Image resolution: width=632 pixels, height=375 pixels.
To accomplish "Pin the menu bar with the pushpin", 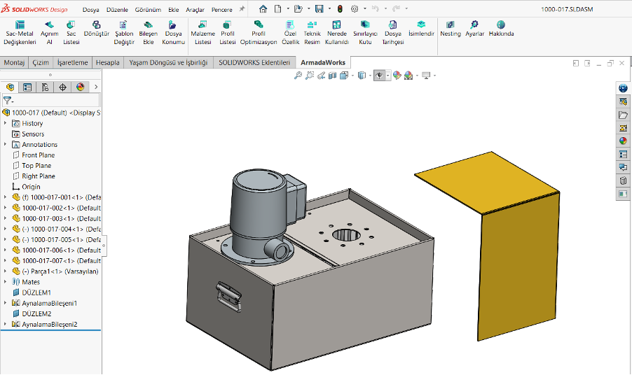I will click(x=242, y=9).
